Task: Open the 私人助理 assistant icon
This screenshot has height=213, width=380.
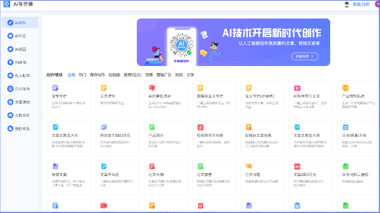Action: point(10,76)
